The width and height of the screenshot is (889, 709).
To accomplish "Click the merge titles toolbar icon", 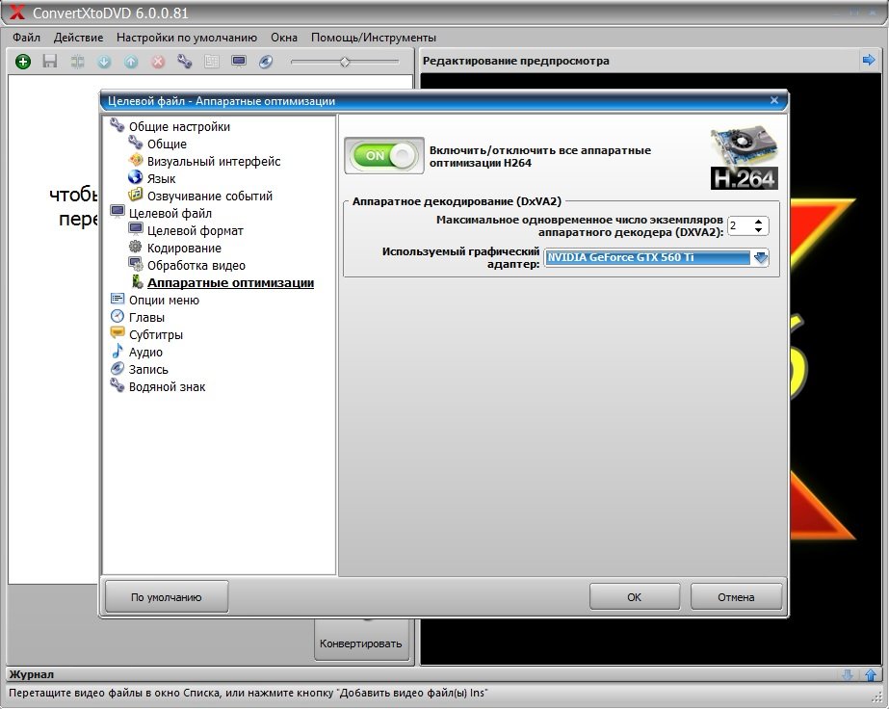I will click(77, 62).
